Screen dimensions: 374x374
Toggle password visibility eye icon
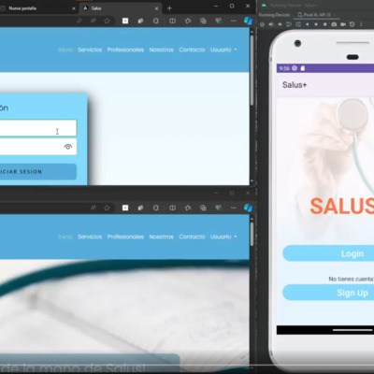tap(68, 147)
